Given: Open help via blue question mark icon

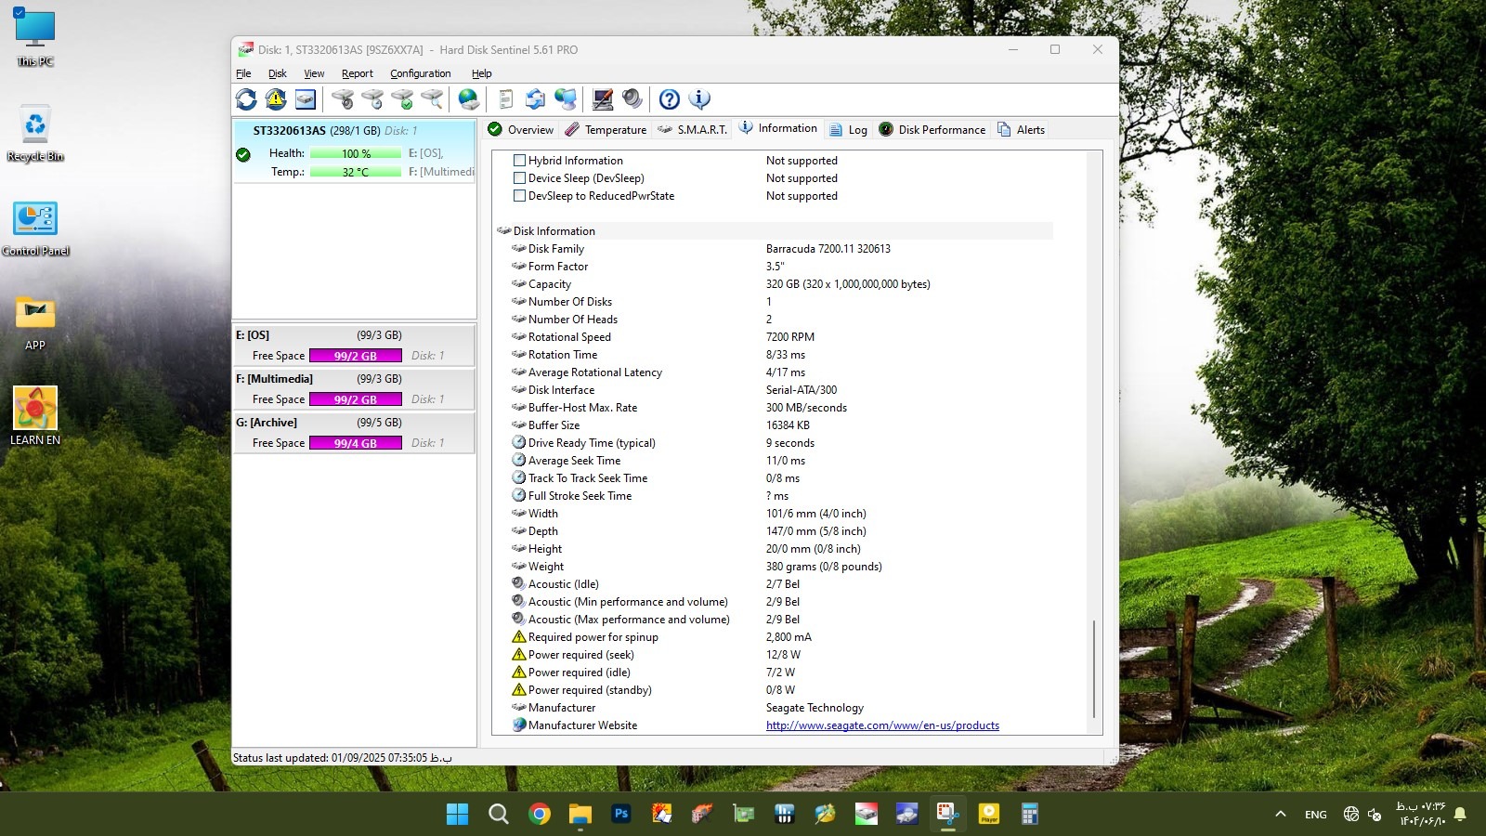Looking at the screenshot, I should tap(670, 99).
